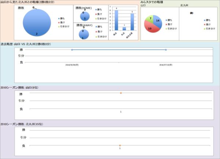The width and height of the screenshot is (220, 159).
Task: Click 負 axis label in 山口 season chart
Action: (21, 109)
